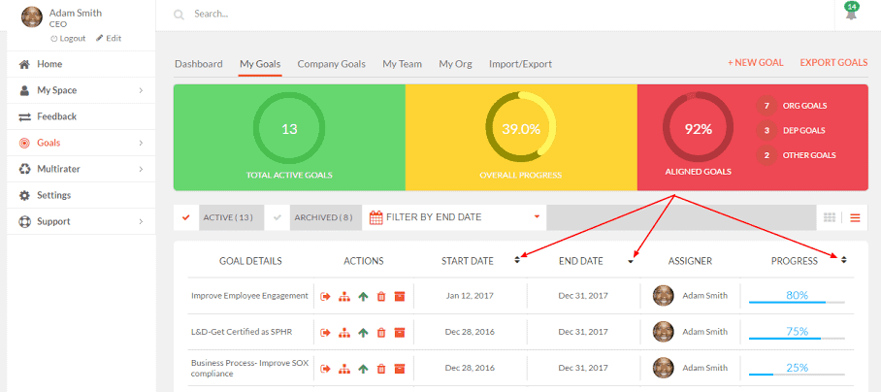Click the Settings gear icon in sidebar
881x392 pixels.
tap(24, 195)
